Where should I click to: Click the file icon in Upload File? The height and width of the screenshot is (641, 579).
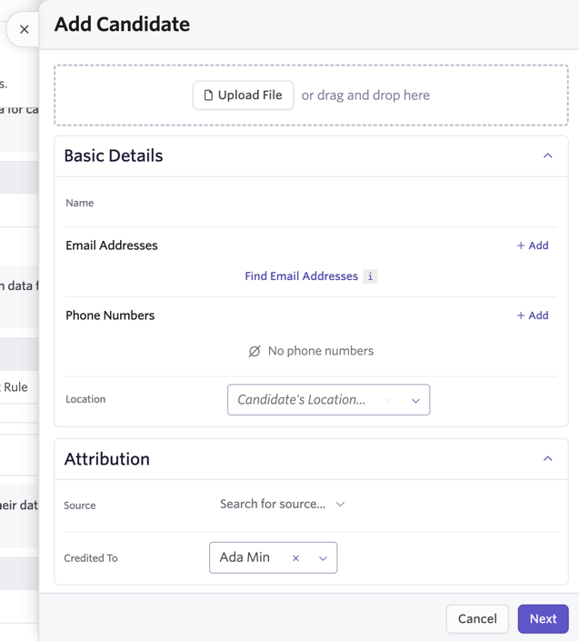coord(208,95)
